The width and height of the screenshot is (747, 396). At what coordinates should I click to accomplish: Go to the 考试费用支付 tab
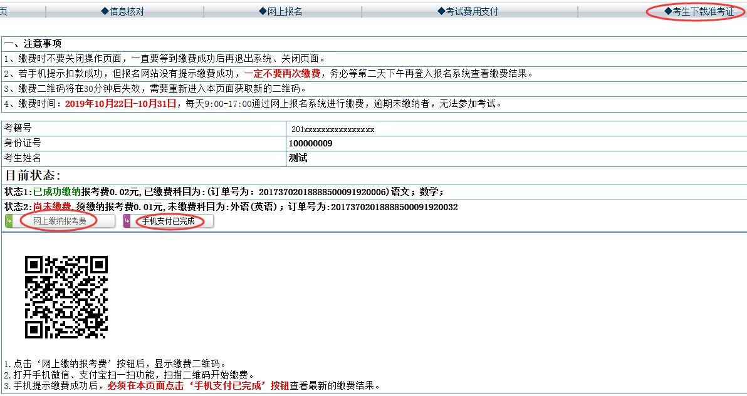[468, 11]
